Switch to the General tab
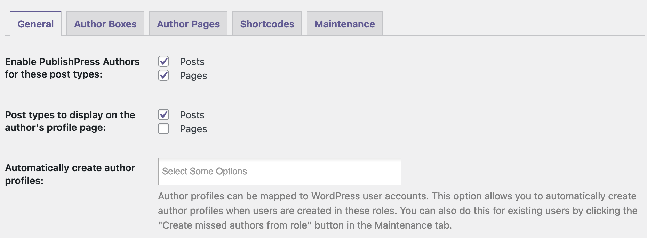The width and height of the screenshot is (647, 238). [x=35, y=24]
